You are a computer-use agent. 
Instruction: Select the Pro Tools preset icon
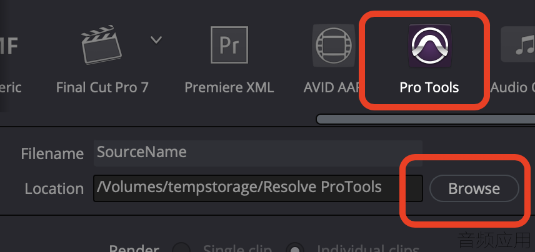[x=429, y=46]
